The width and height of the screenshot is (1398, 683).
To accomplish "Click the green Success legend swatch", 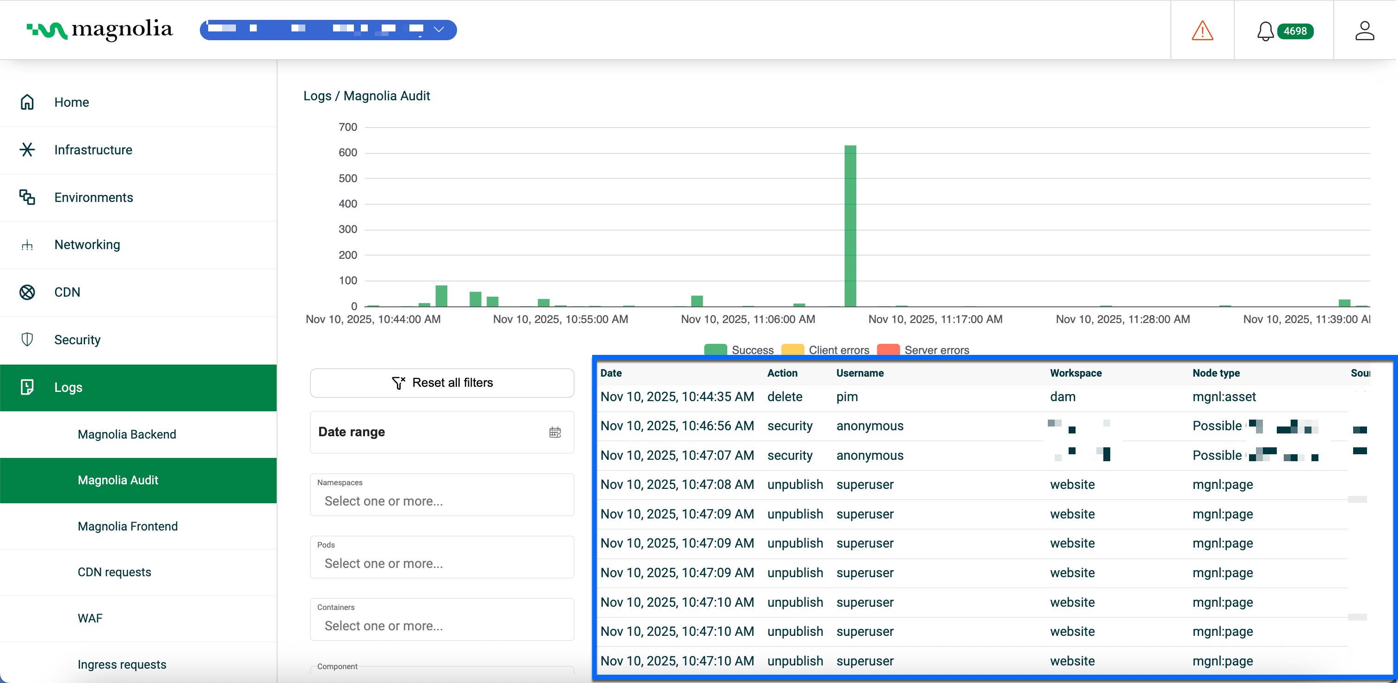I will (x=715, y=350).
